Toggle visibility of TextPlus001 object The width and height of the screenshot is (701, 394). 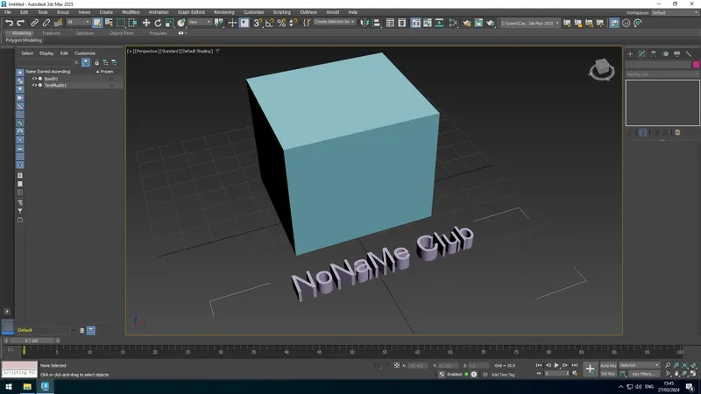(x=34, y=86)
